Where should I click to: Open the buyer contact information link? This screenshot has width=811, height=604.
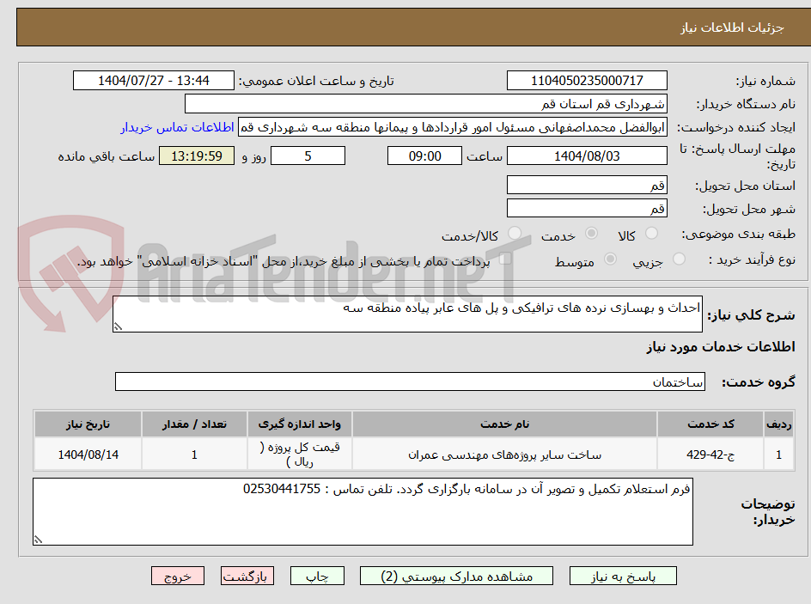coord(177,127)
